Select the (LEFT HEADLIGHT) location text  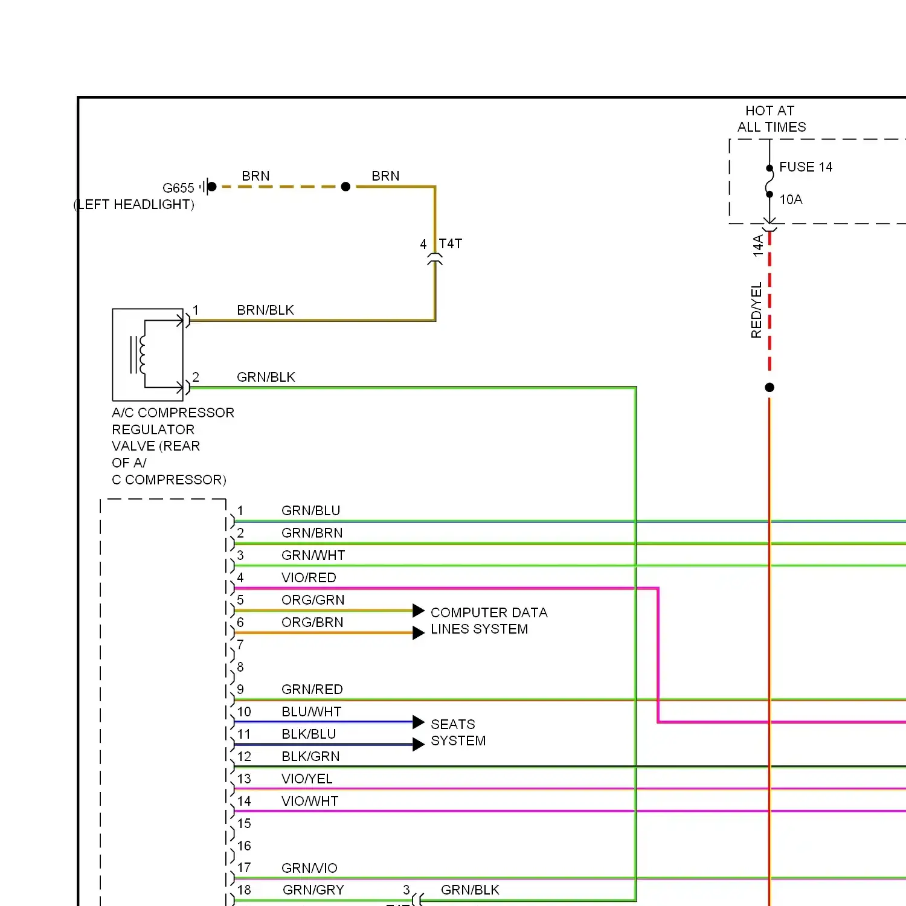point(134,205)
